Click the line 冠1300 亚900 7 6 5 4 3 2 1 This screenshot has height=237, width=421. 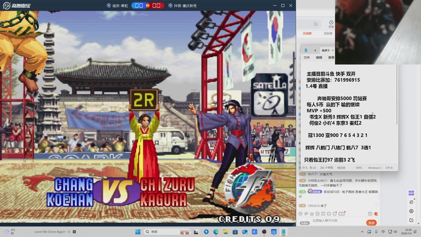(x=337, y=135)
